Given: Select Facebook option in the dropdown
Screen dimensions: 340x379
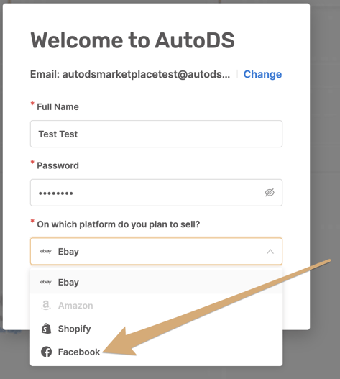Looking at the screenshot, I should 157,352.
